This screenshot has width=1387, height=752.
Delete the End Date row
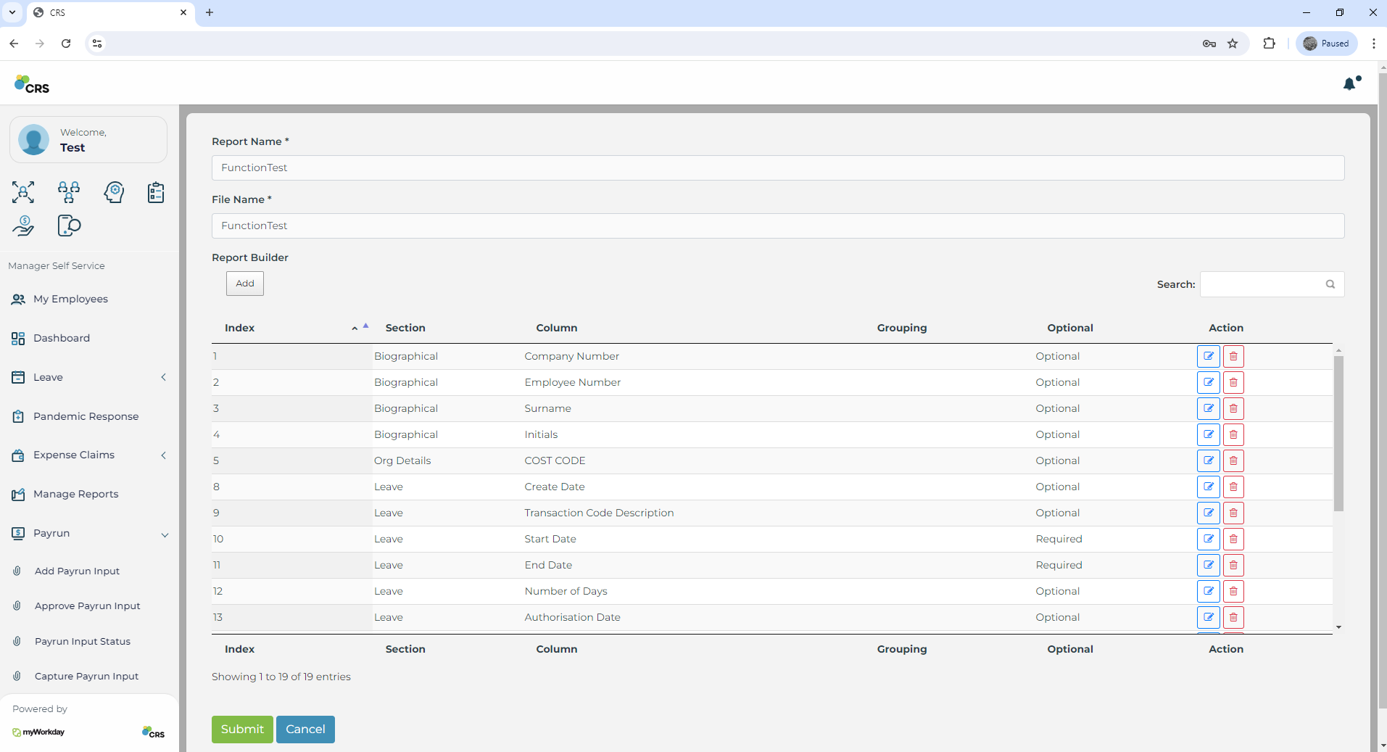(x=1233, y=565)
